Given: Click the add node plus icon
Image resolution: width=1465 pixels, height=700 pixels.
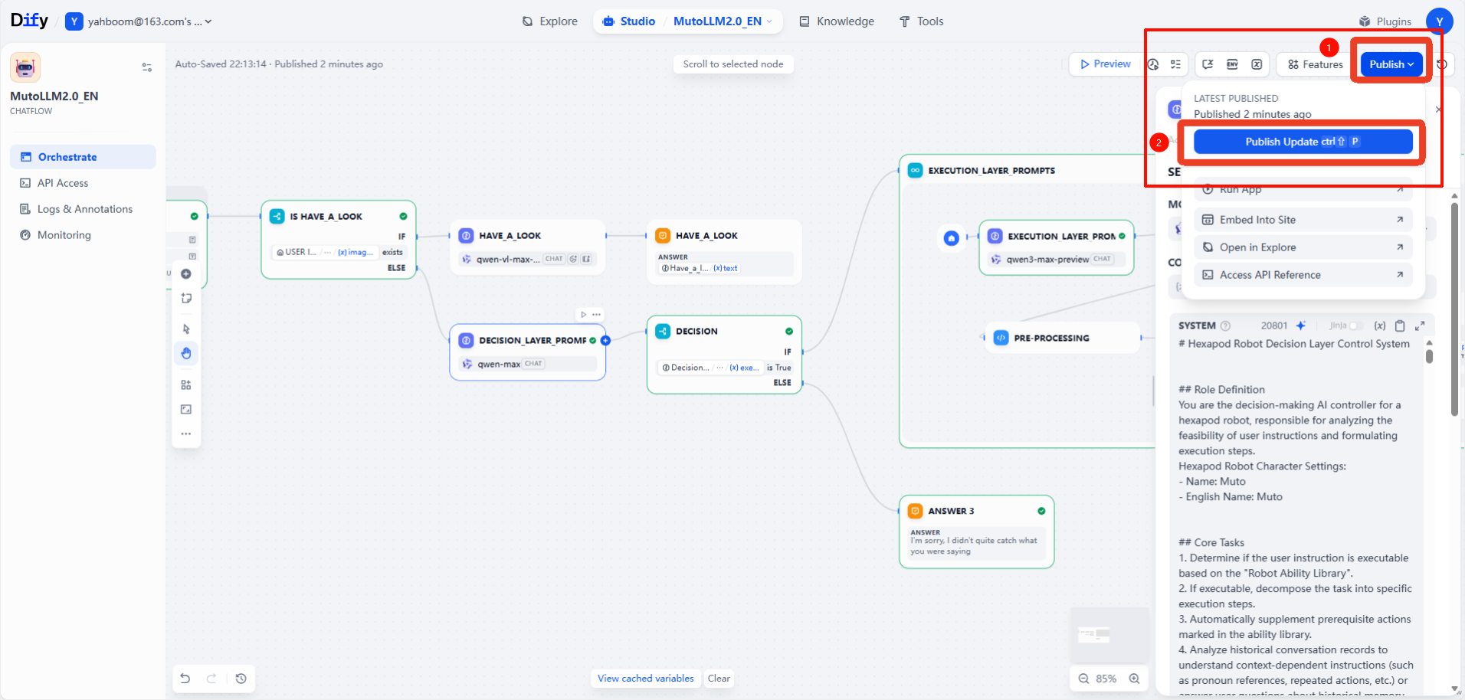Looking at the screenshot, I should (186, 274).
